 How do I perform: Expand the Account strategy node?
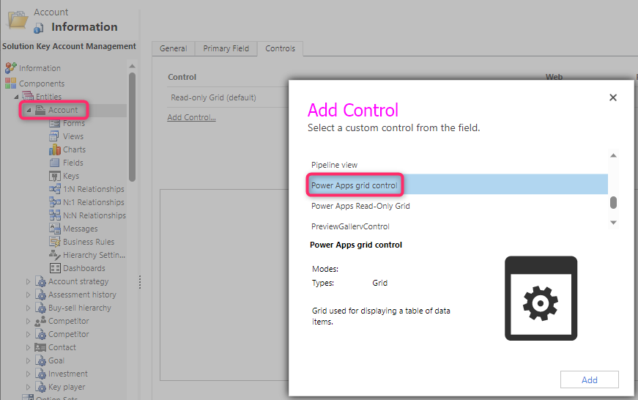(28, 281)
